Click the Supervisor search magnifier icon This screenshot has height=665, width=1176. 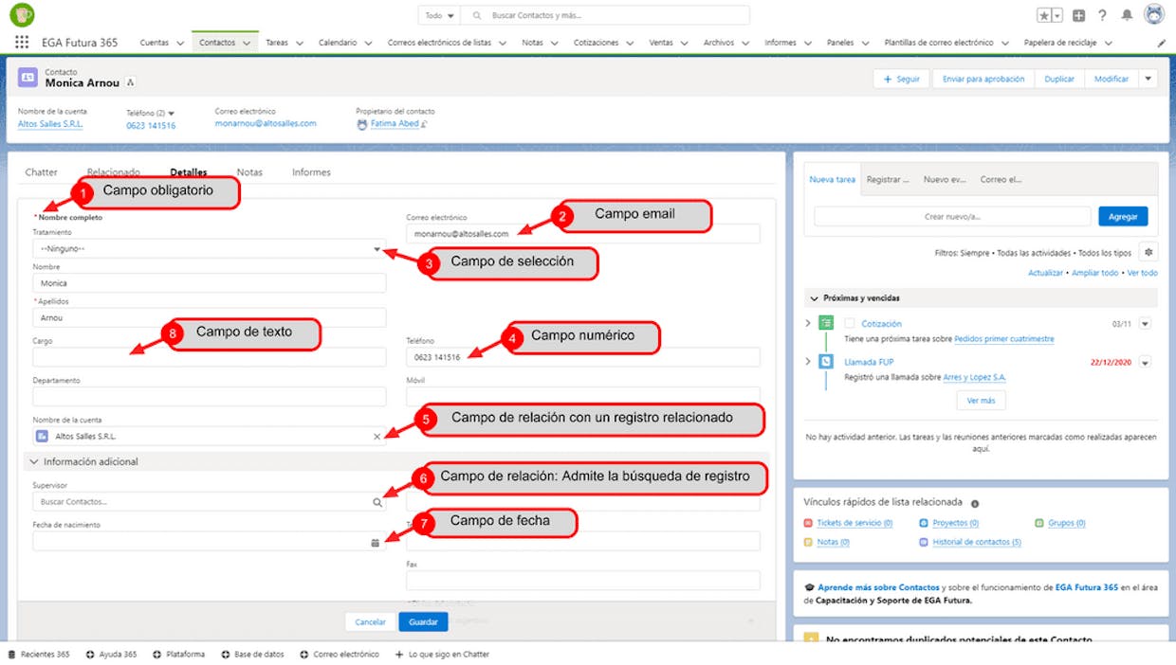(377, 502)
